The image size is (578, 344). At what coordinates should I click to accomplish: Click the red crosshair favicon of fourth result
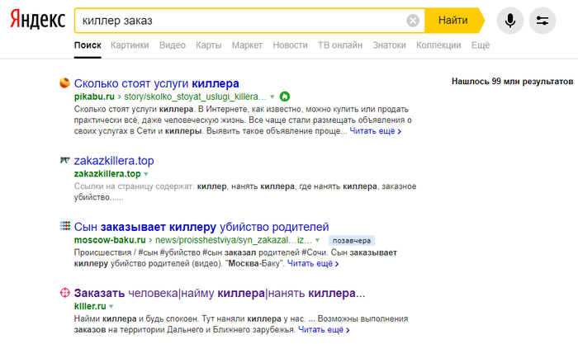click(x=64, y=293)
